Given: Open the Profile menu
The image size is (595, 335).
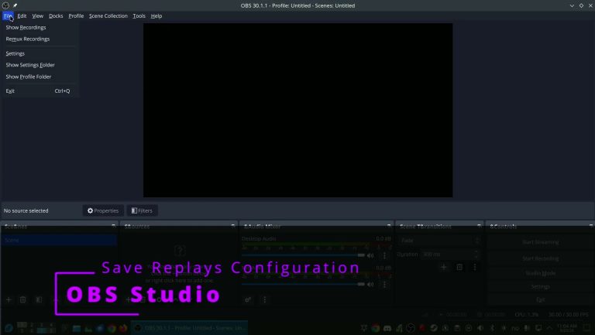Looking at the screenshot, I should (76, 16).
